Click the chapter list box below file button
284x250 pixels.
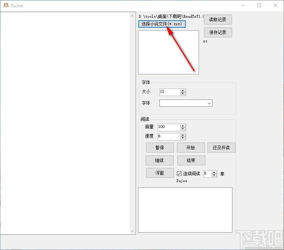168,52
